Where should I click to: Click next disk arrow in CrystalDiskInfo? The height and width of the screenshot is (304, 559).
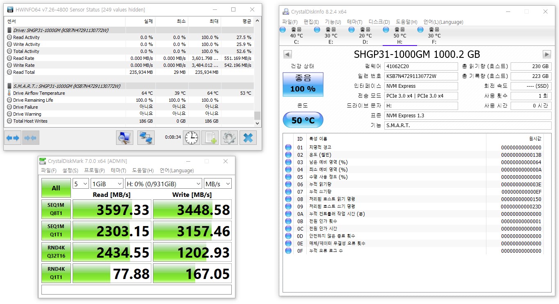tap(547, 54)
